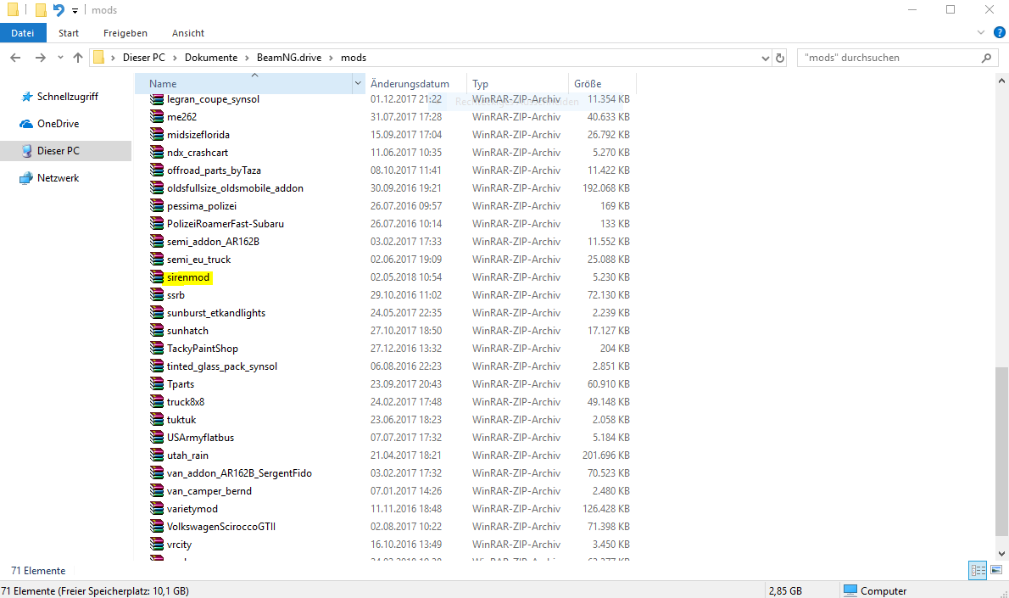Expand the address bar history dropdown
The height and width of the screenshot is (598, 1009).
tap(765, 58)
